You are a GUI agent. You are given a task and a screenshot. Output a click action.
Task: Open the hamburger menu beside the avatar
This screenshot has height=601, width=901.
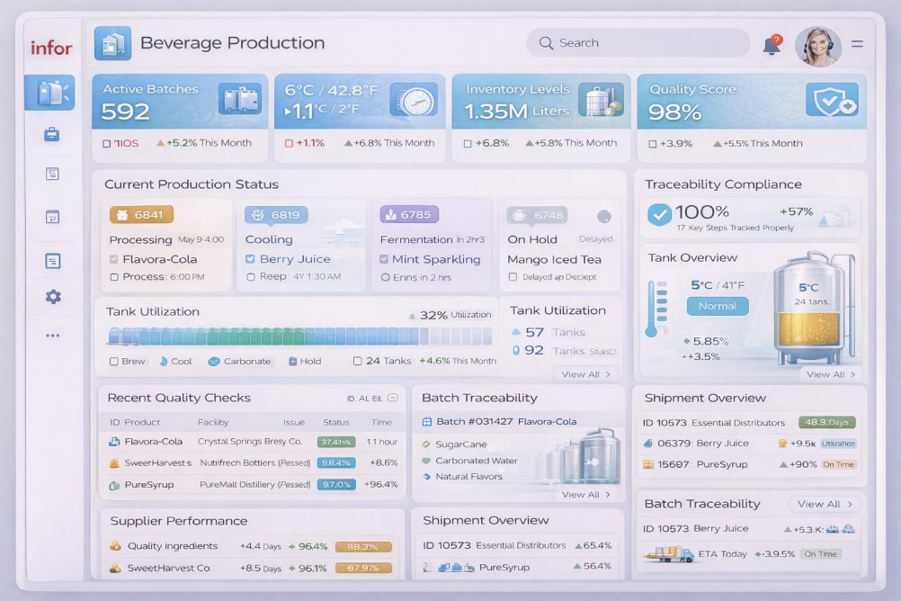pos(857,43)
